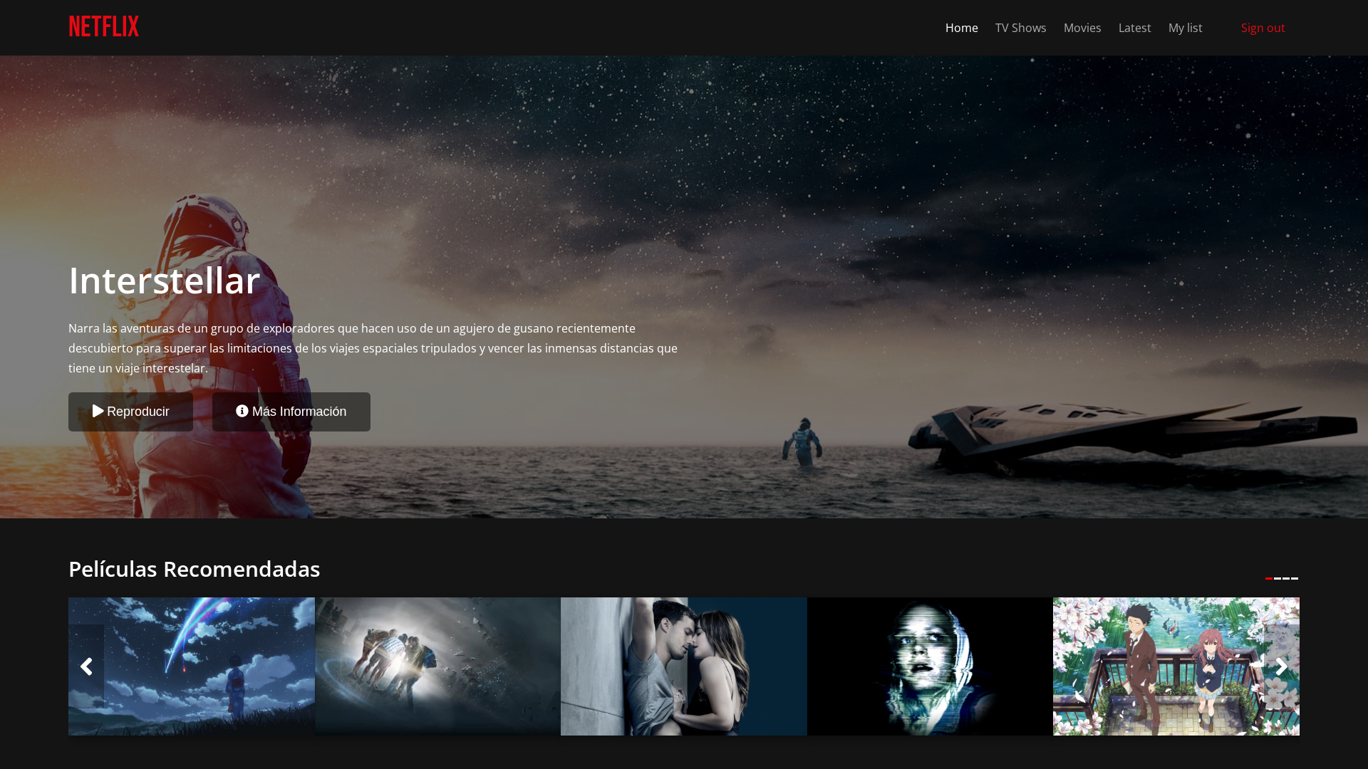The width and height of the screenshot is (1368, 769).
Task: Open Más Información for Interstellar
Action: point(291,412)
